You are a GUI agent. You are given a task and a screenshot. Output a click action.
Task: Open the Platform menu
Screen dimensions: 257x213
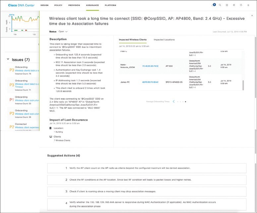110,5
